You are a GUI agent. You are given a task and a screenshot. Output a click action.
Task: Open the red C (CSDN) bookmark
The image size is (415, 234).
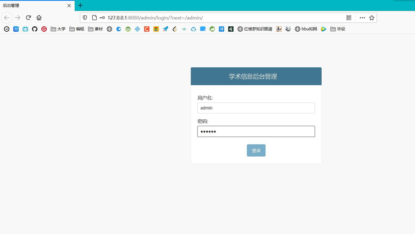147,29
